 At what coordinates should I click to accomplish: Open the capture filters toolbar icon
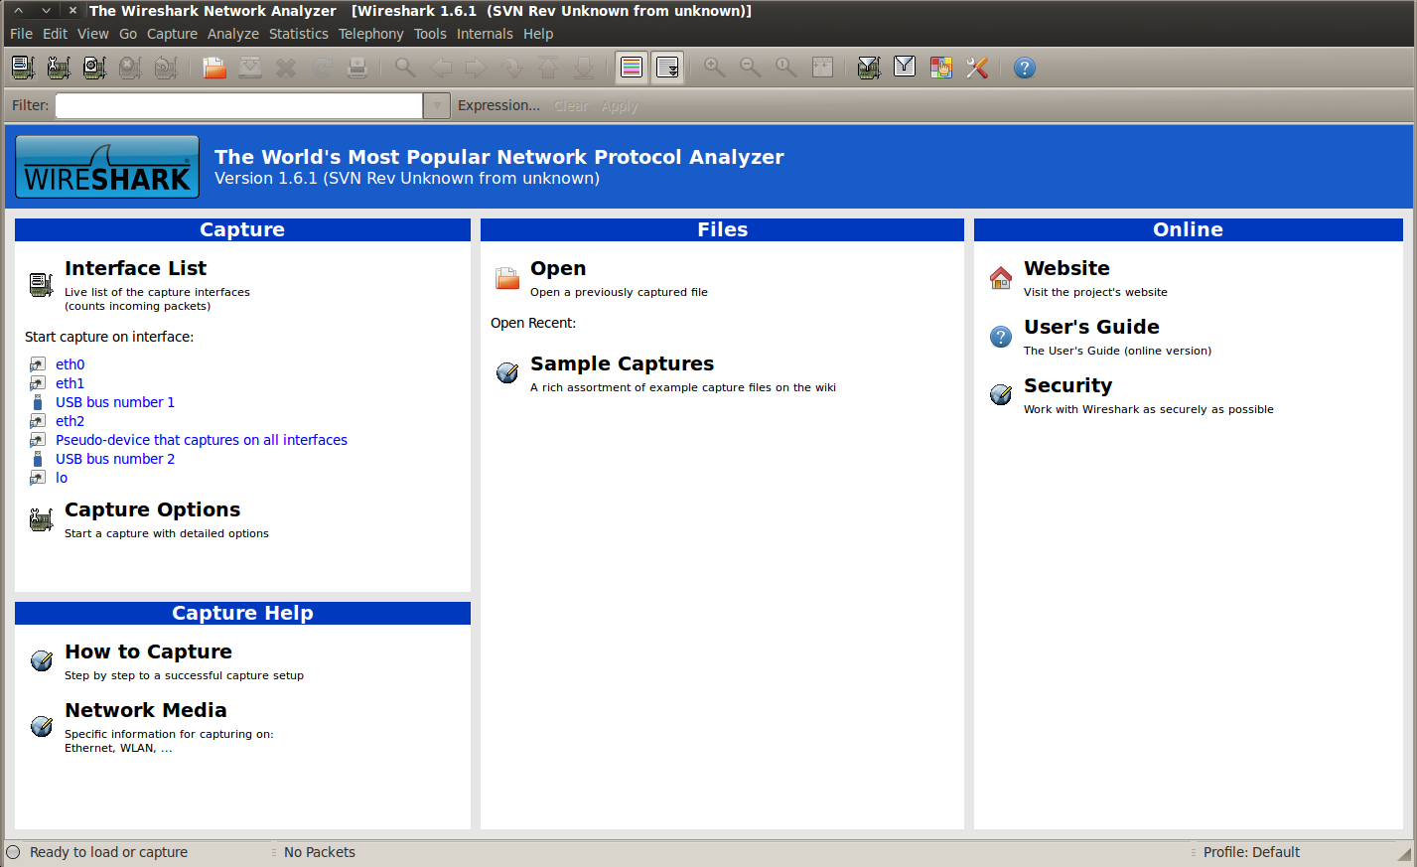(869, 68)
